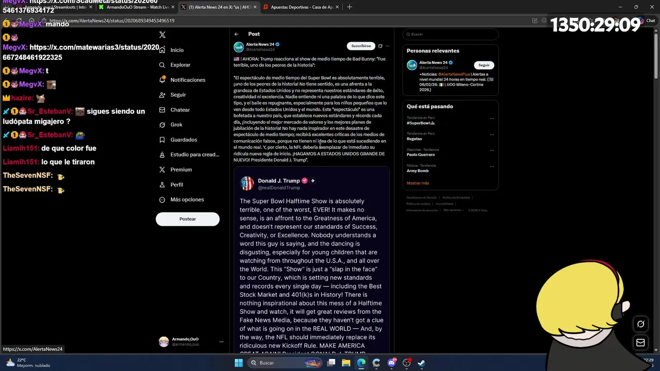This screenshot has height=371, width=660.
Task: Open Premium in X sidebar
Action: click(x=175, y=170)
